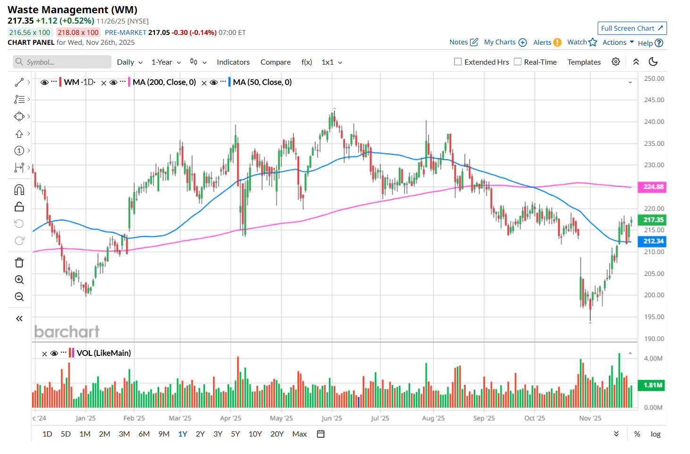Screen dimensions: 690x454
Task: Open the Actions dropdown menu
Action: (618, 42)
